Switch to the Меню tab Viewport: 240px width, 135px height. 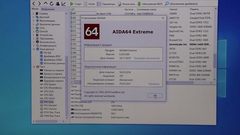pyautogui.click(x=35, y=9)
